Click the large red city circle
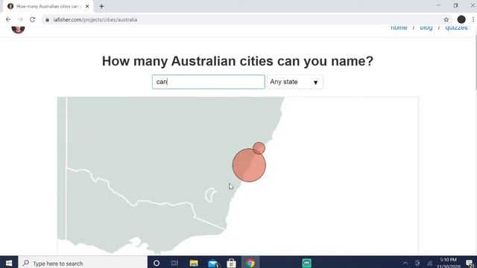The width and height of the screenshot is (477, 268). tap(249, 165)
